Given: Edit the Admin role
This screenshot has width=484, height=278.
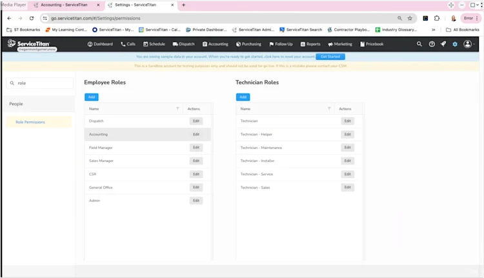Looking at the screenshot, I should (x=196, y=201).
